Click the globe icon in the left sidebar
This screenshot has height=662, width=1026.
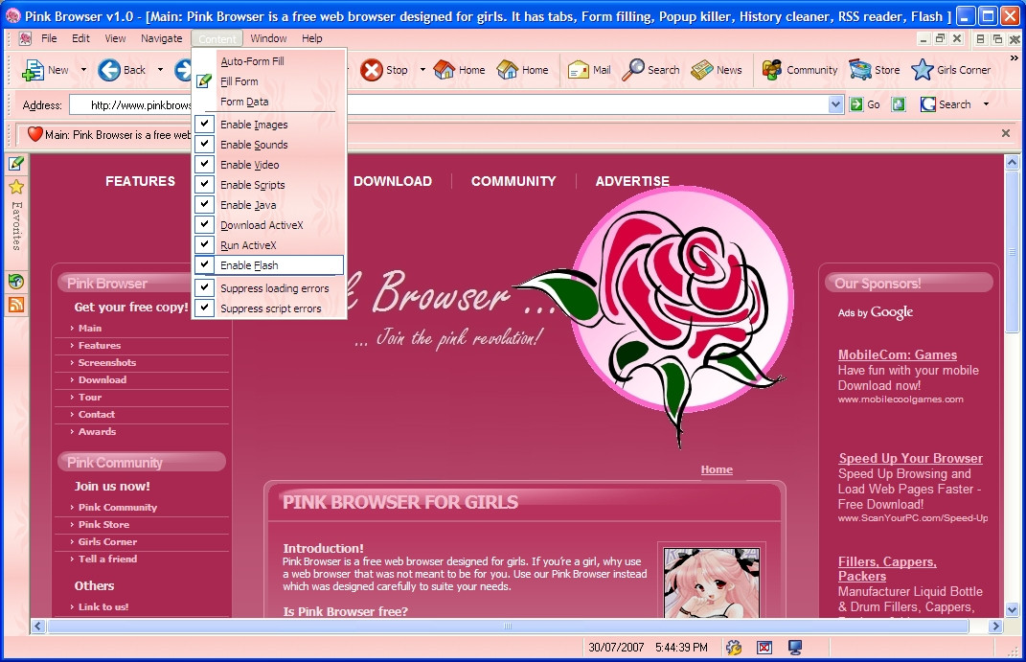click(x=16, y=282)
